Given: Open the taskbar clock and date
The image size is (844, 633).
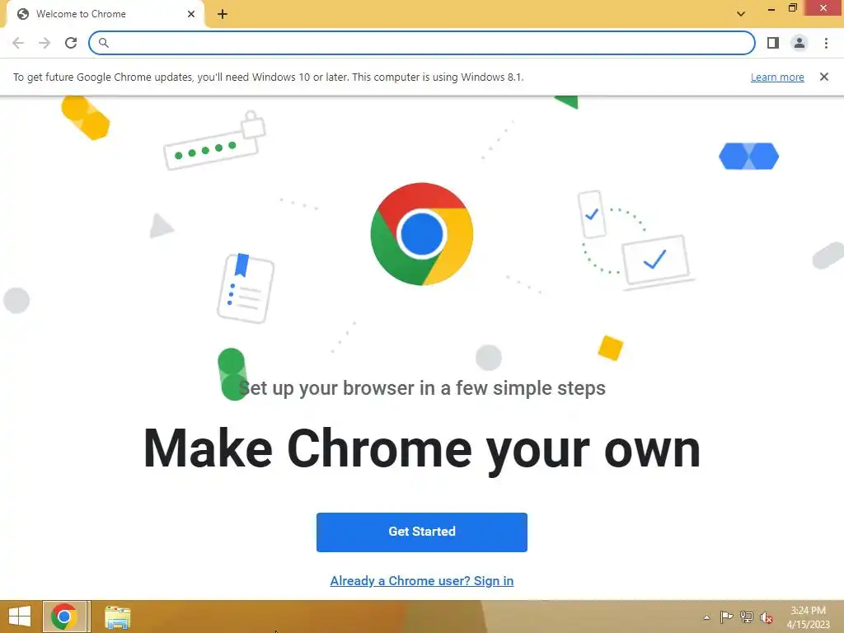Looking at the screenshot, I should [808, 617].
